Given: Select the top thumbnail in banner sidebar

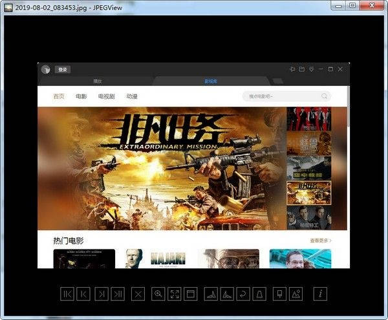Looking at the screenshot, I should click(x=308, y=119).
